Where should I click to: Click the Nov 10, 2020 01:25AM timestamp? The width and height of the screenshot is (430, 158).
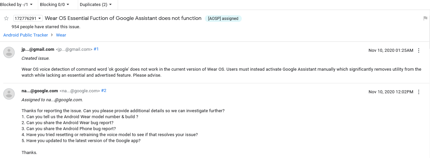(x=391, y=50)
